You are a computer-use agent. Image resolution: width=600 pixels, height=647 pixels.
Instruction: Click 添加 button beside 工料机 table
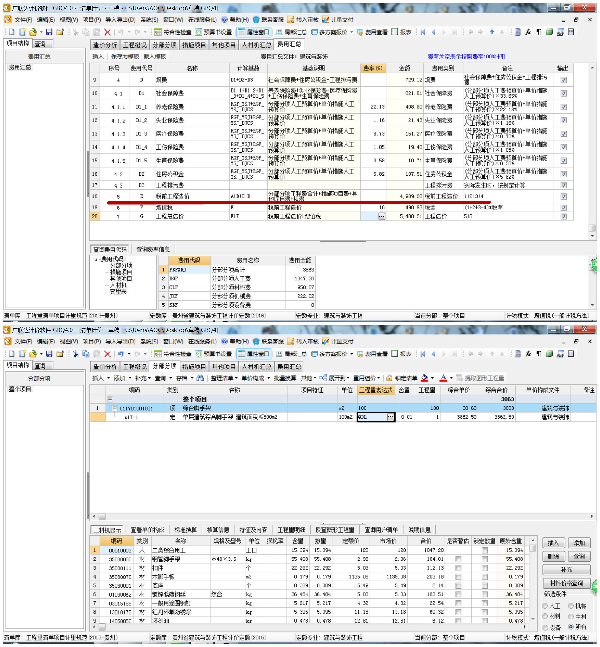(579, 543)
